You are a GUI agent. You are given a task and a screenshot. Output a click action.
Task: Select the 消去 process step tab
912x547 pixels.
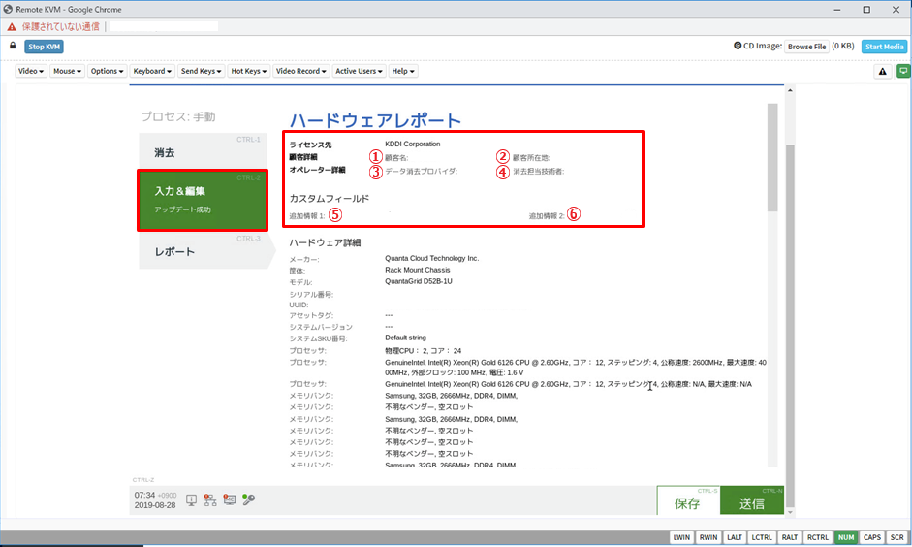[186, 153]
